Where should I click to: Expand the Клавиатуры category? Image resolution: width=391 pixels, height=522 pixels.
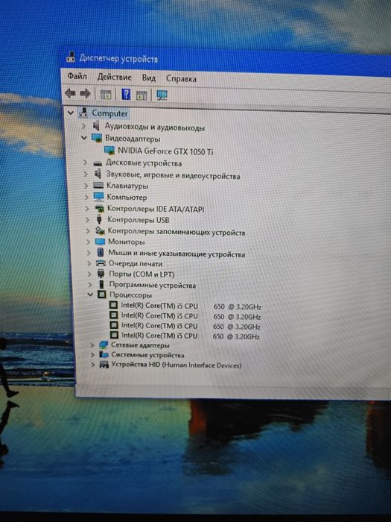point(86,186)
